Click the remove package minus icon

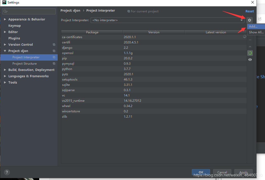(x=250, y=40)
